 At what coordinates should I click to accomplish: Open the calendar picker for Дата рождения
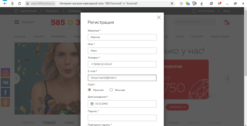tap(92, 104)
